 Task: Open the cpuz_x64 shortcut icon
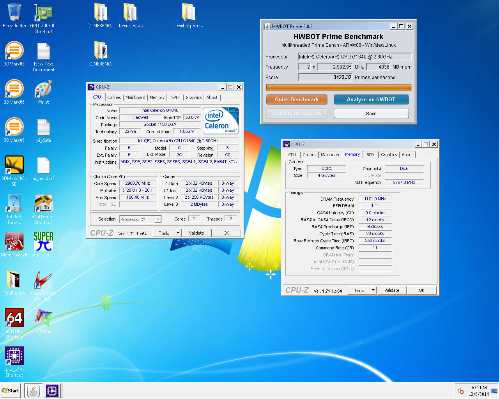tap(14, 362)
